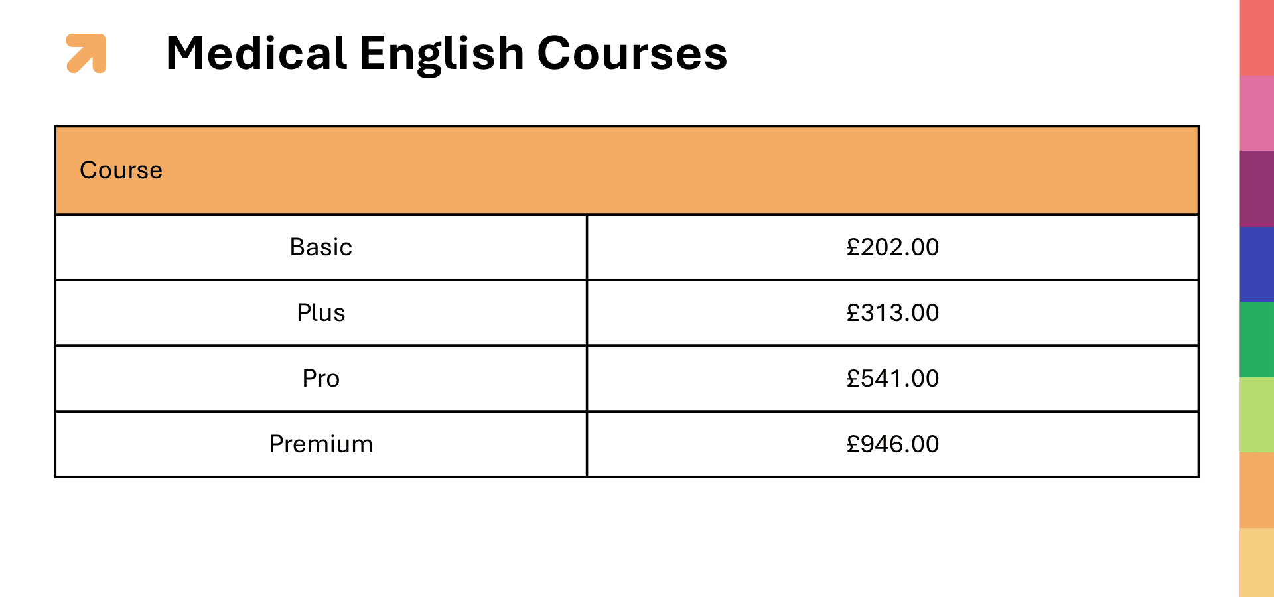This screenshot has width=1274, height=597.
Task: Select the Premium course cell
Action: click(321, 444)
